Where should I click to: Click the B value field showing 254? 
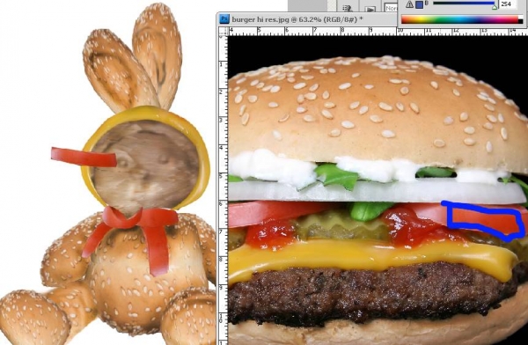pyautogui.click(x=508, y=4)
